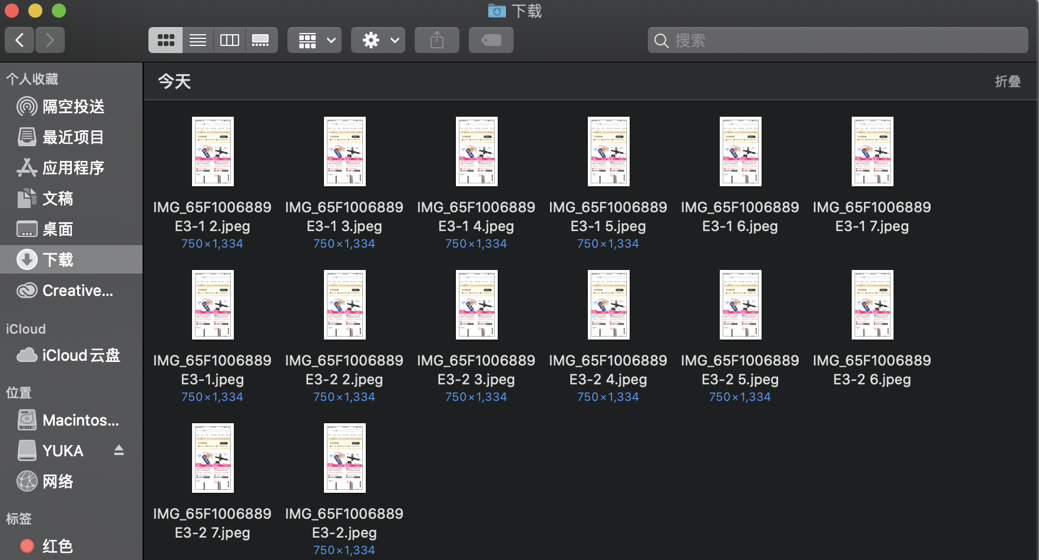Open the gear action menu dropdown
This screenshot has width=1039, height=560.
(378, 40)
